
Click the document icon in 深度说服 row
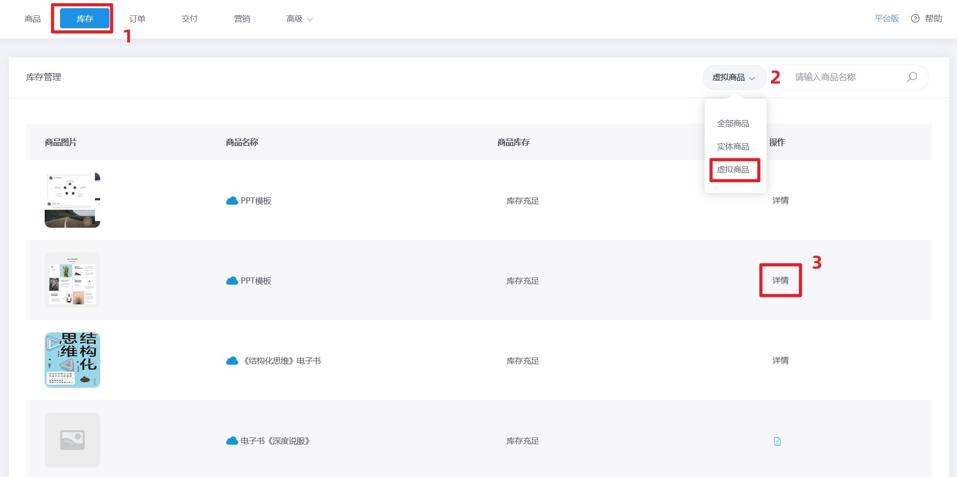tap(777, 441)
